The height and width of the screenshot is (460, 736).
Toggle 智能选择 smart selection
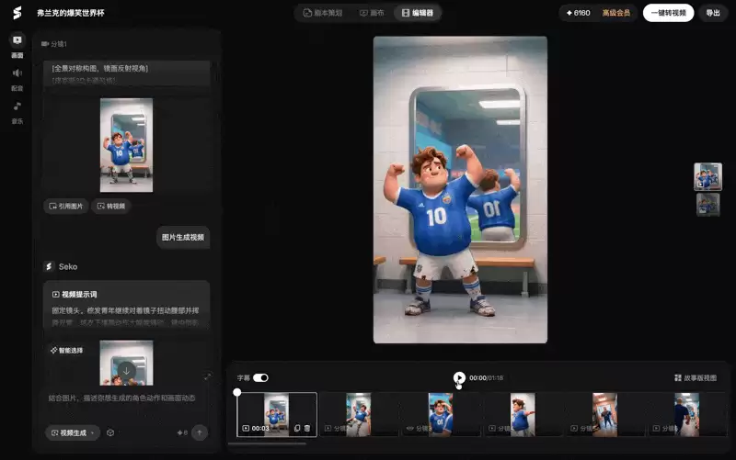click(66, 351)
